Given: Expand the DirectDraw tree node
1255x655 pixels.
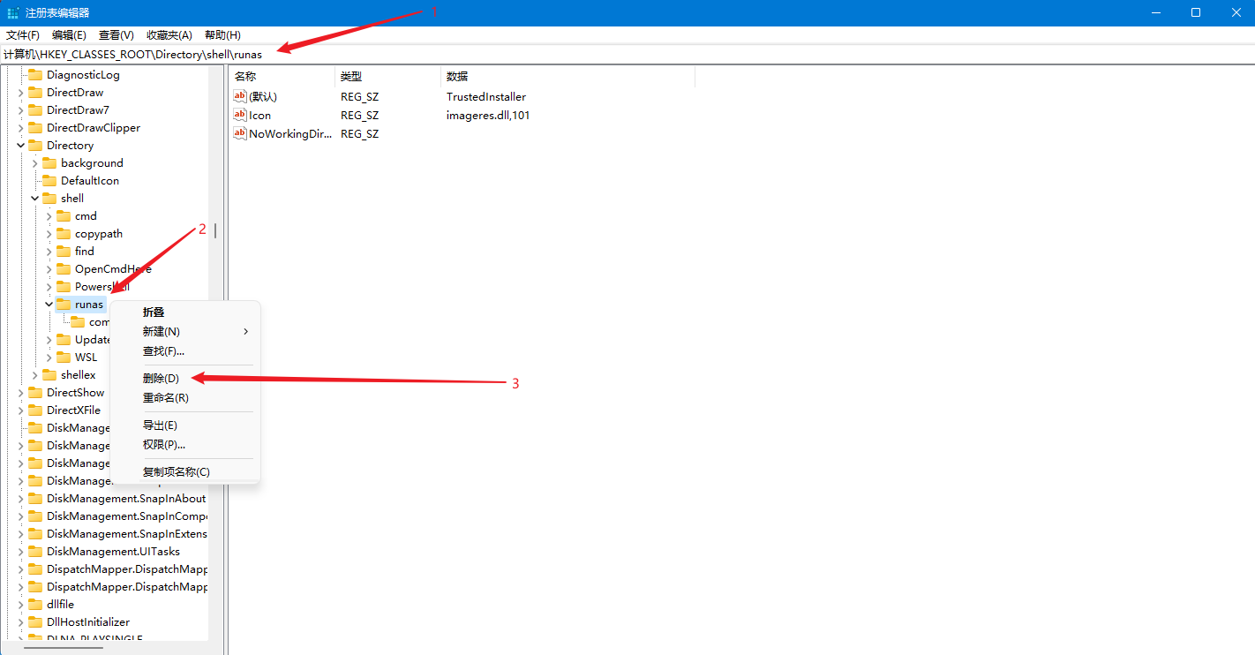Looking at the screenshot, I should (x=21, y=93).
